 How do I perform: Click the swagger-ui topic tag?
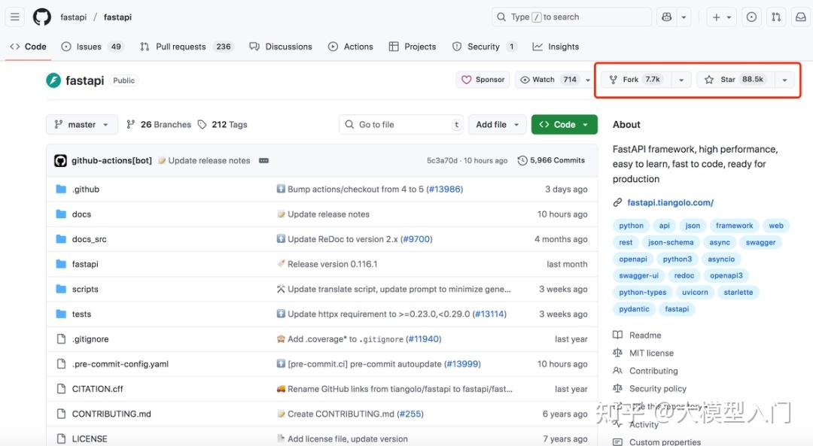click(639, 275)
